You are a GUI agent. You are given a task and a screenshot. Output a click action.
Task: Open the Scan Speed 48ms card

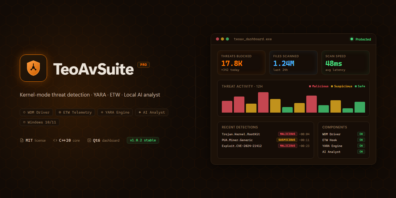tap(346, 63)
